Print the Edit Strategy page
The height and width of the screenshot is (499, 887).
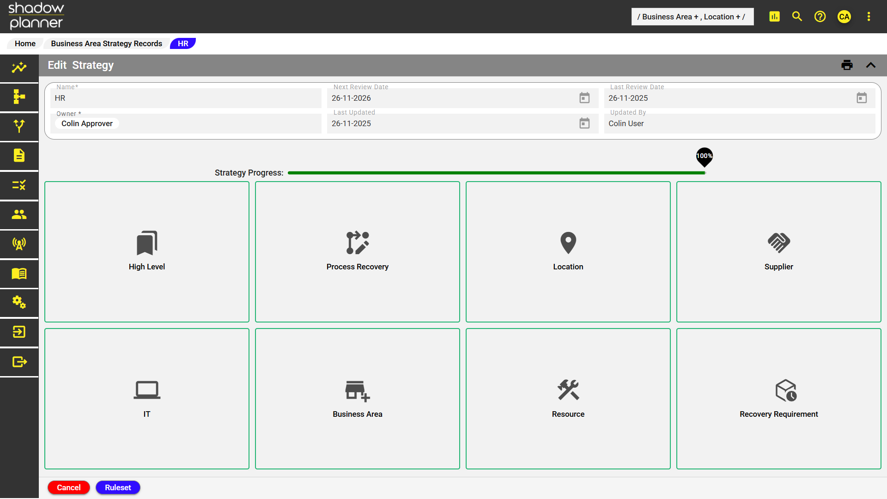[847, 65]
